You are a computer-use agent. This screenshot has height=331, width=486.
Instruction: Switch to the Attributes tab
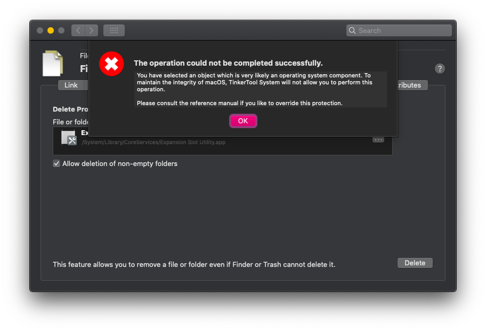(x=409, y=85)
